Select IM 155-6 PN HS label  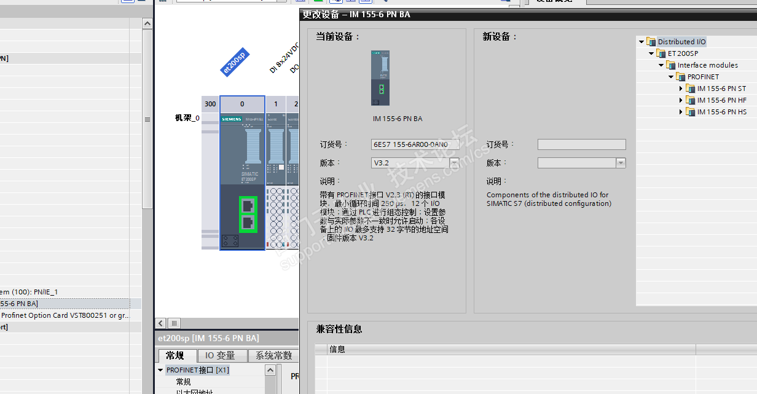tap(722, 112)
